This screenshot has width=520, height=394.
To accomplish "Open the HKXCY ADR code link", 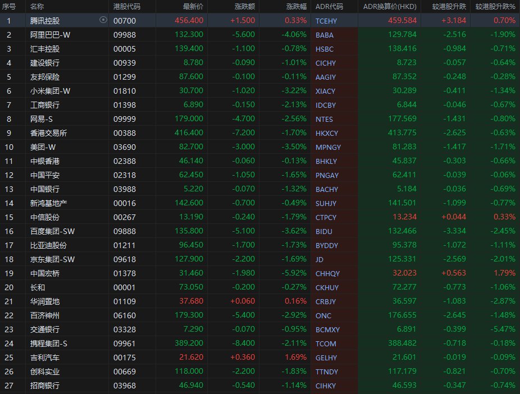I will point(327,133).
